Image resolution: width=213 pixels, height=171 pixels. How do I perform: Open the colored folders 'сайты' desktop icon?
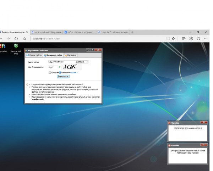coord(3,48)
